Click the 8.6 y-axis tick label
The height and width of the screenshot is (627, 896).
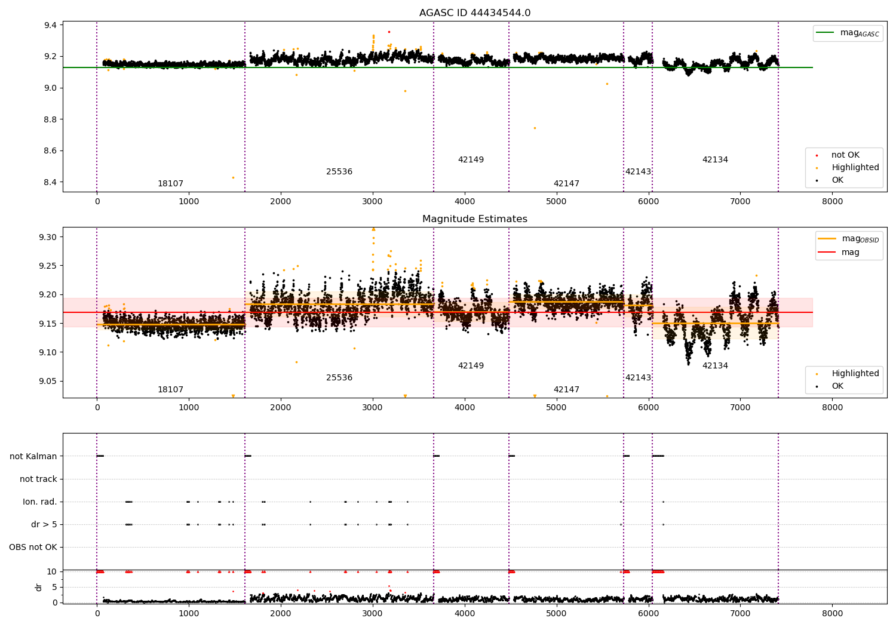tap(50, 150)
